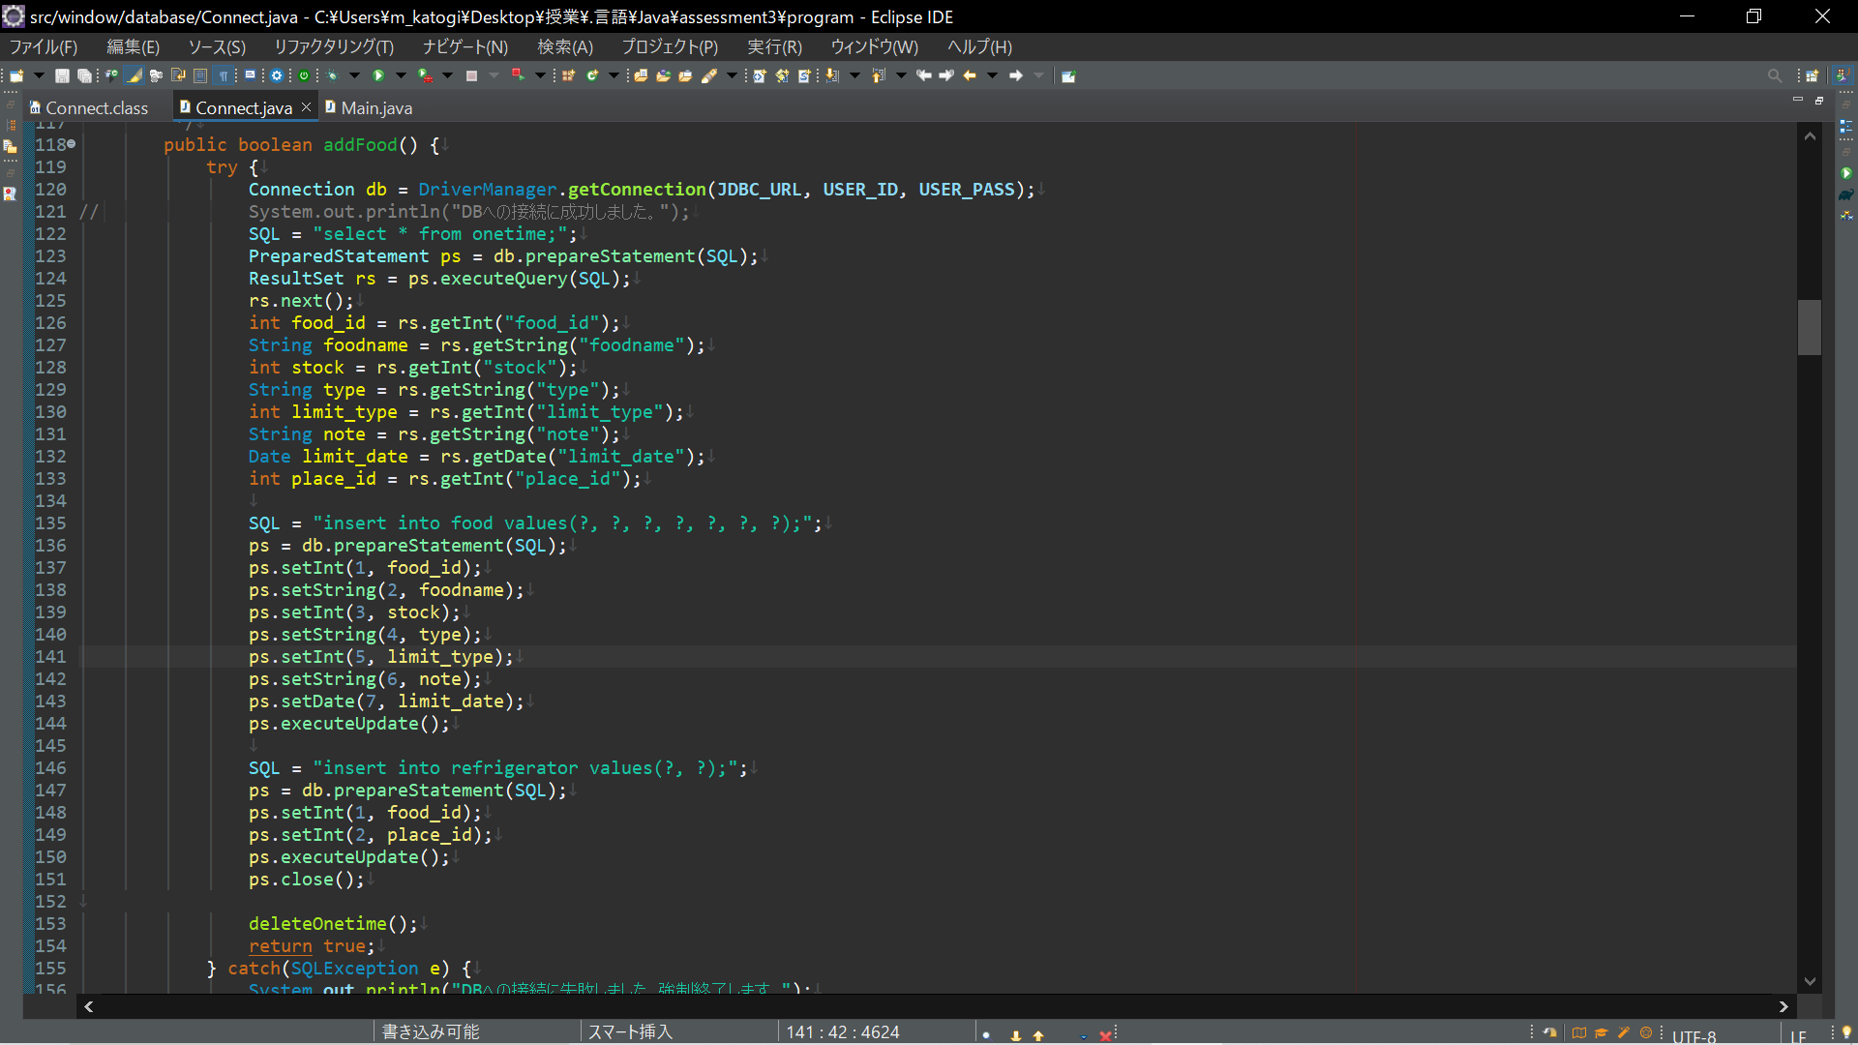The image size is (1858, 1045).
Task: Open the ソース(S) menu
Action: [217, 46]
